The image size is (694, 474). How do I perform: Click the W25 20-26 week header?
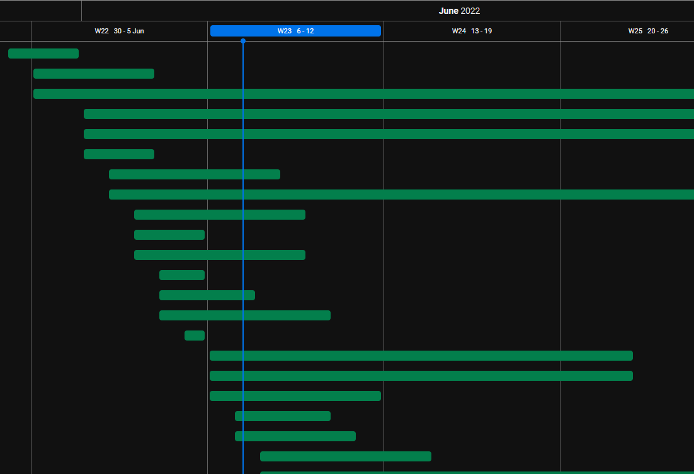[648, 31]
